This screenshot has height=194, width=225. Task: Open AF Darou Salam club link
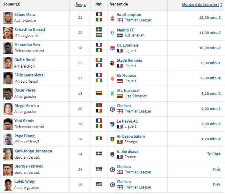click(131, 136)
